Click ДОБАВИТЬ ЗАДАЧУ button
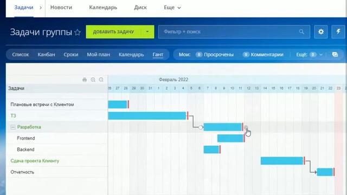The width and height of the screenshot is (347, 195). (x=113, y=32)
